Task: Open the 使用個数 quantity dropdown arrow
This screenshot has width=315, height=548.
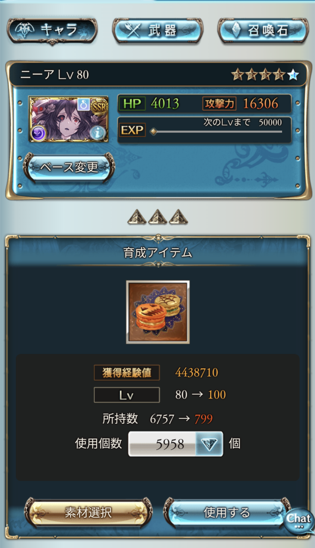Action: (209, 444)
